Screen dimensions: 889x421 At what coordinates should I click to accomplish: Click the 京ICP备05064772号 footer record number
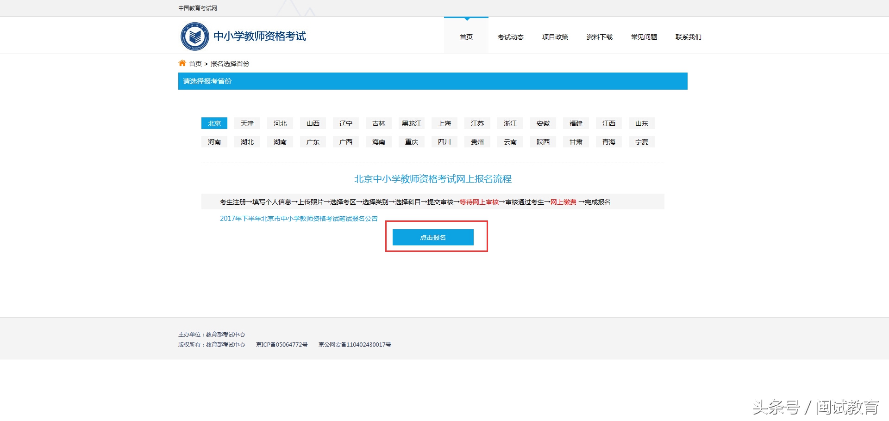pyautogui.click(x=281, y=344)
